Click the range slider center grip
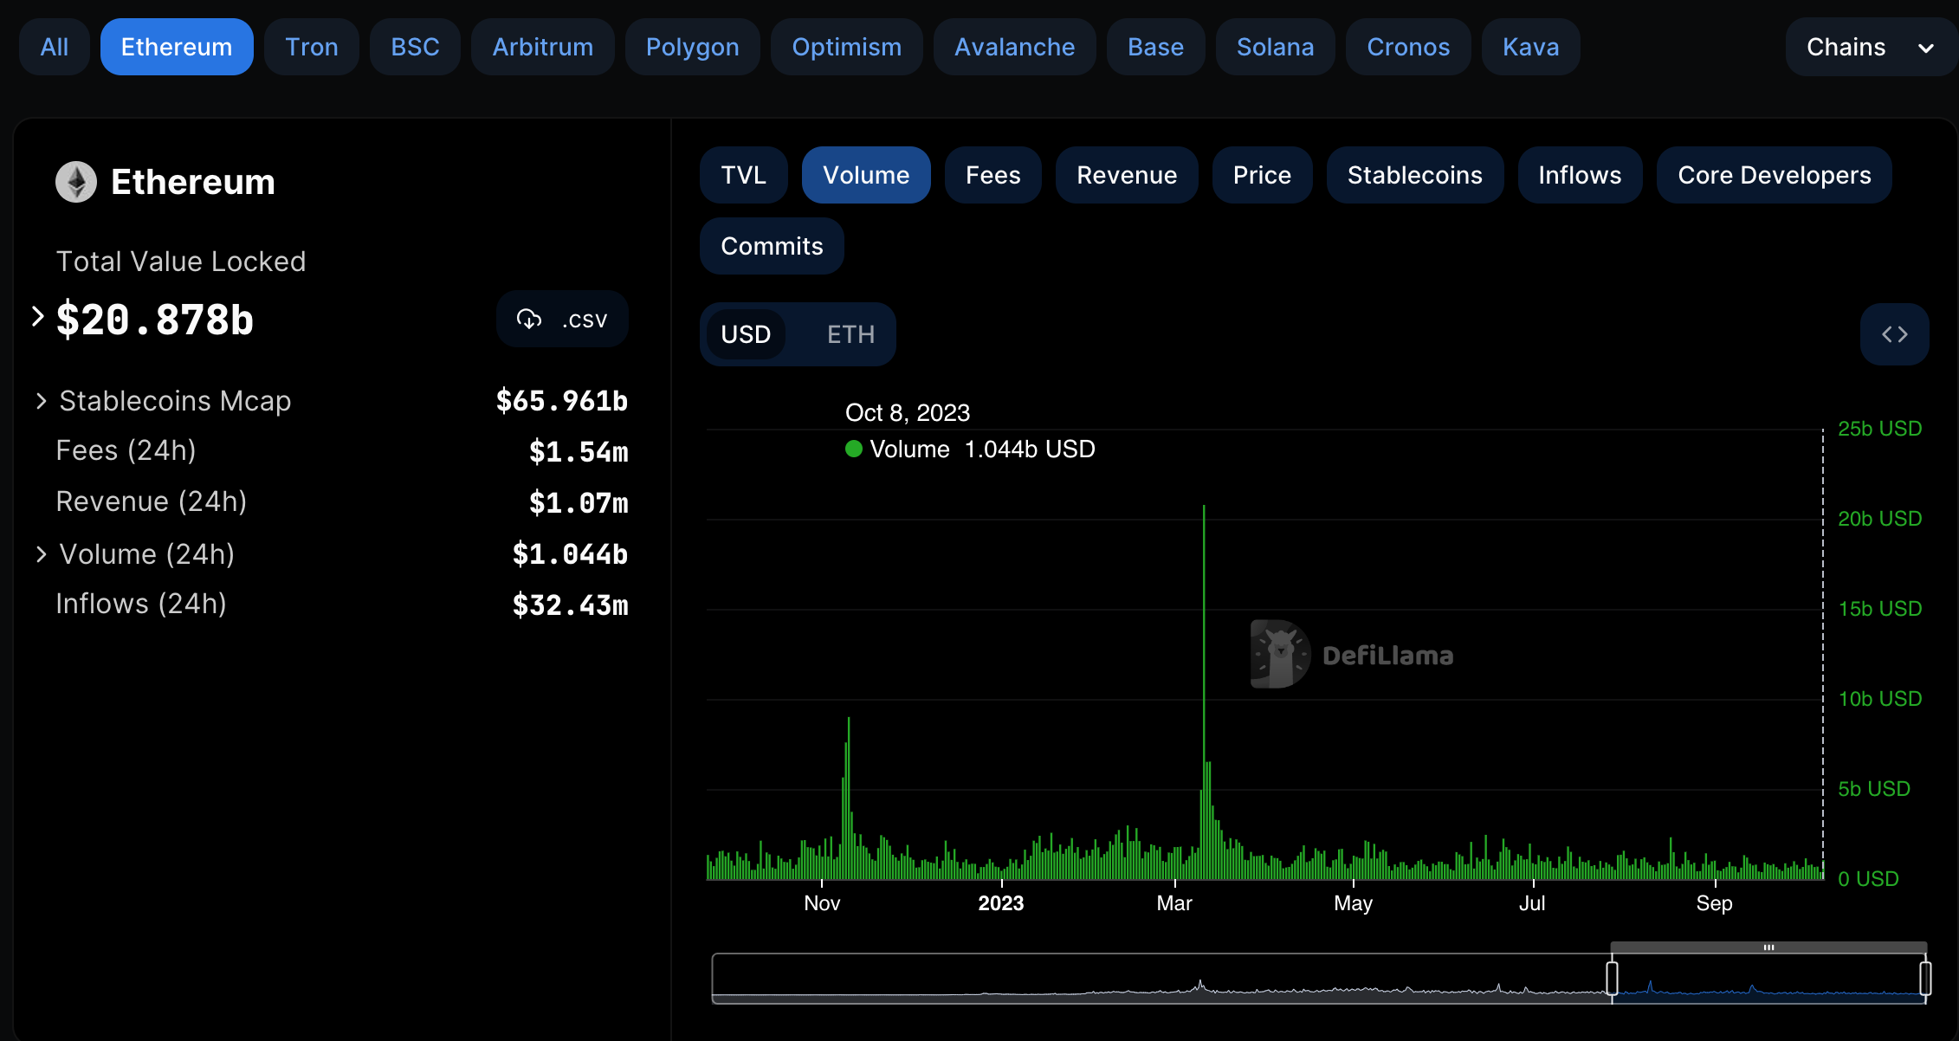The width and height of the screenshot is (1959, 1041). point(1768,947)
